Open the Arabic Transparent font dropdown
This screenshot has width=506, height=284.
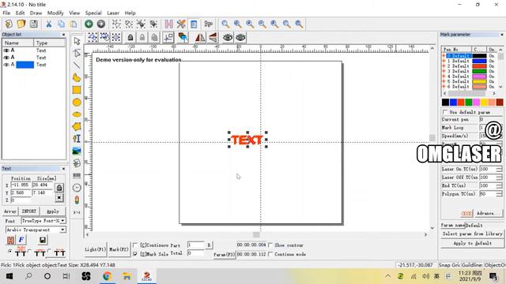click(62, 230)
